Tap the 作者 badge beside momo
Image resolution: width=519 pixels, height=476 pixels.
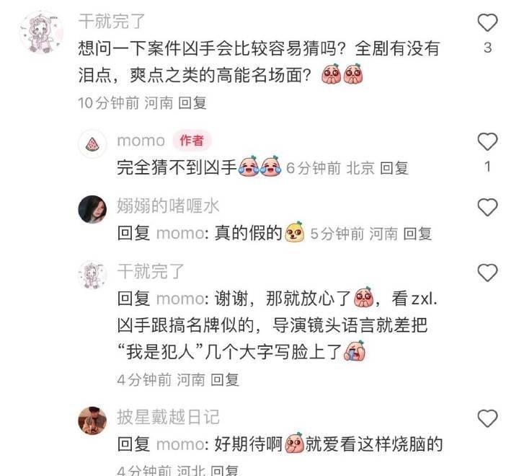tap(192, 141)
